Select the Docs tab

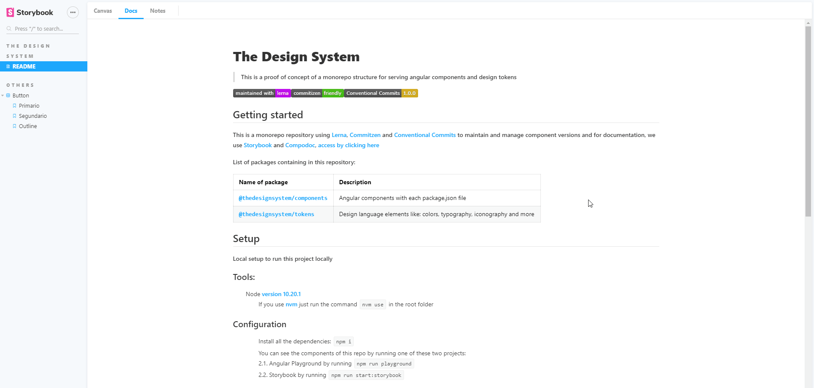click(131, 11)
